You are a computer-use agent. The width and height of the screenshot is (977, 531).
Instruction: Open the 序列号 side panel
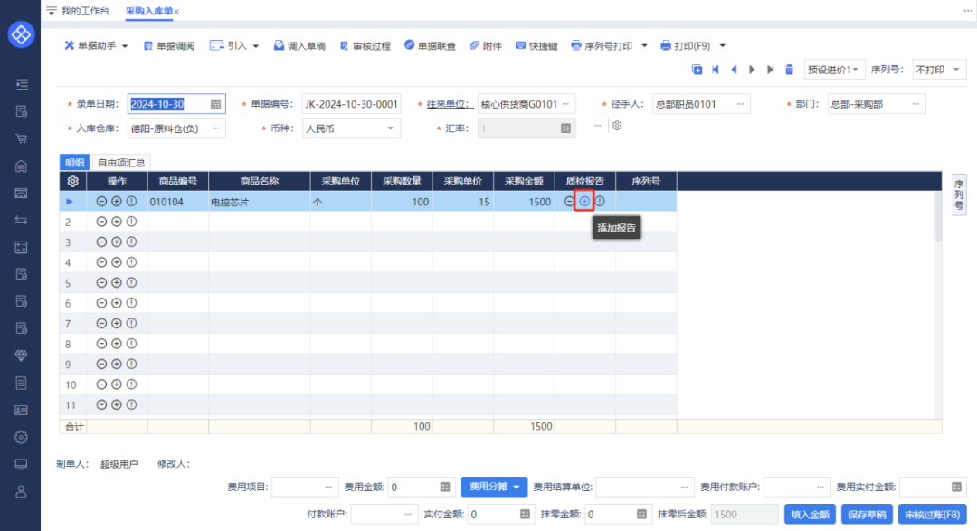(959, 194)
